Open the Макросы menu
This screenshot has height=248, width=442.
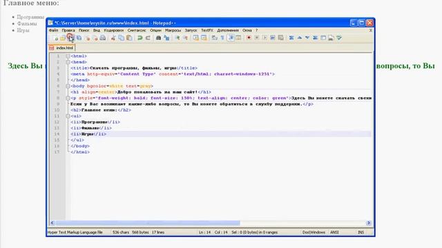click(x=173, y=30)
